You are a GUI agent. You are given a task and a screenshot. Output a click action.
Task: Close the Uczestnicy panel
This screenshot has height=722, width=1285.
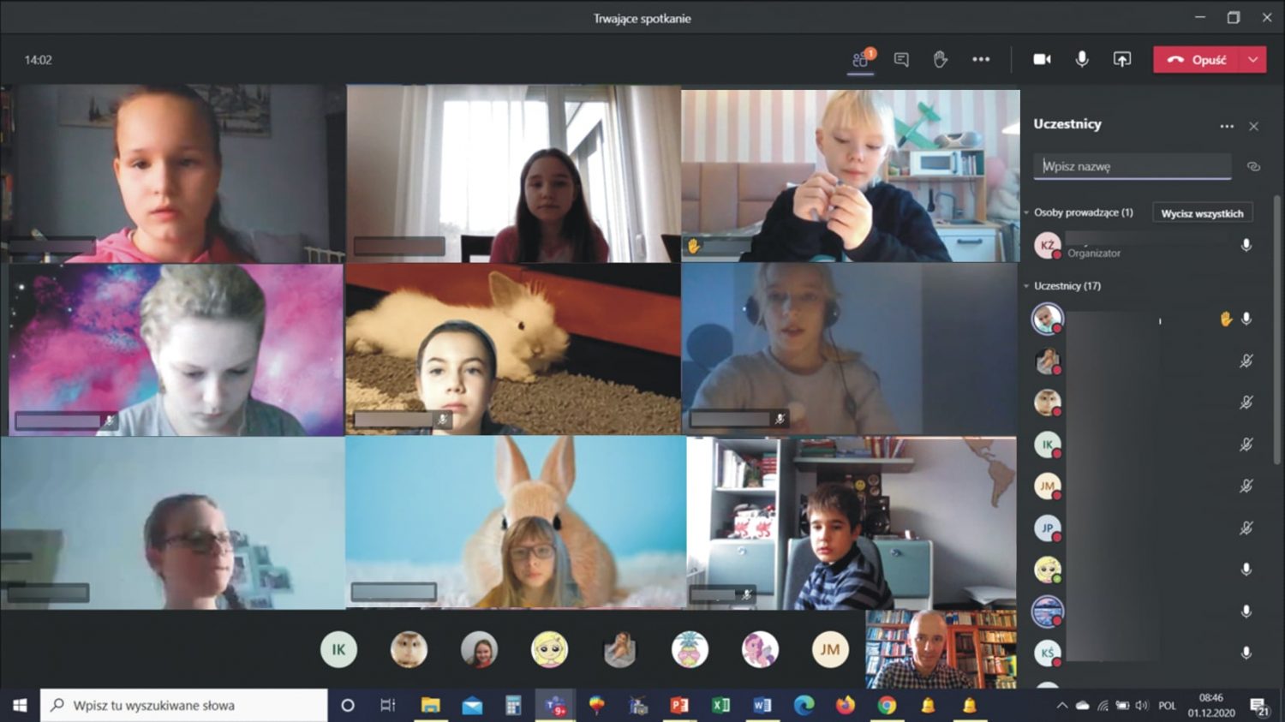1254,126
